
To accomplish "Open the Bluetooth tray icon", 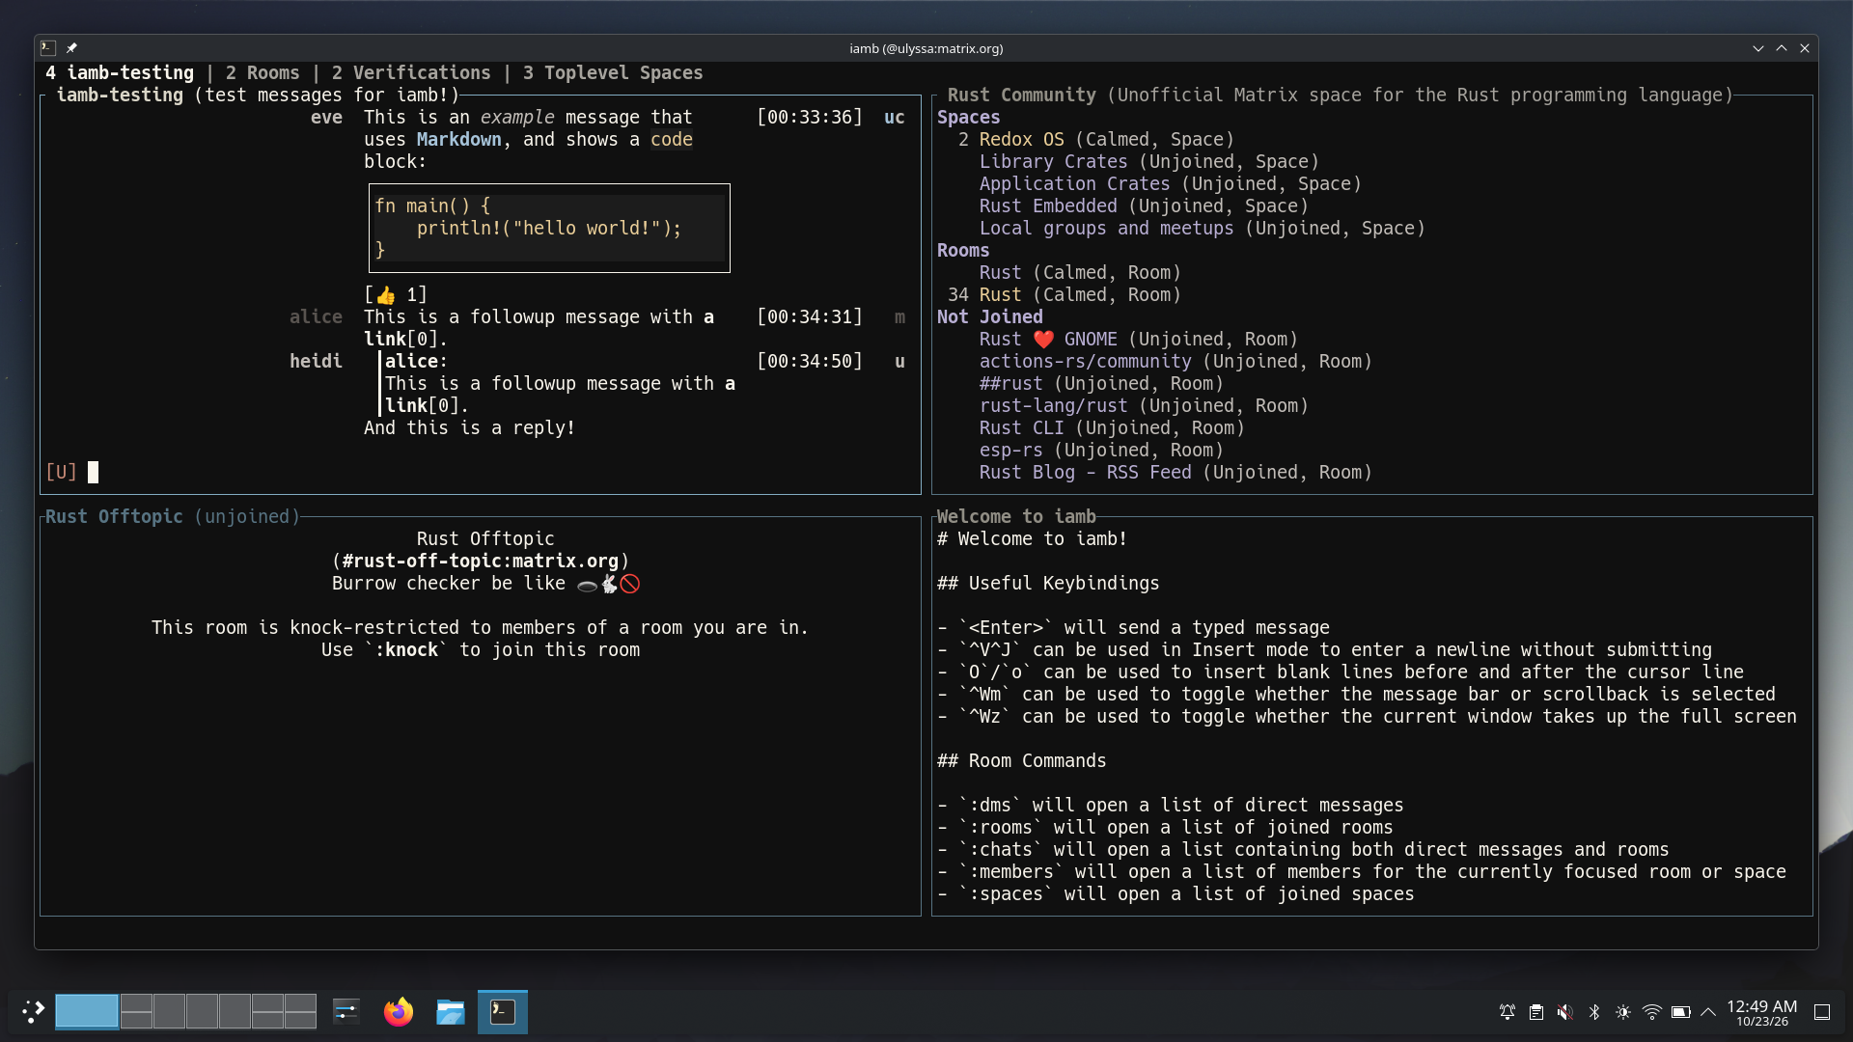I will click(x=1593, y=1012).
